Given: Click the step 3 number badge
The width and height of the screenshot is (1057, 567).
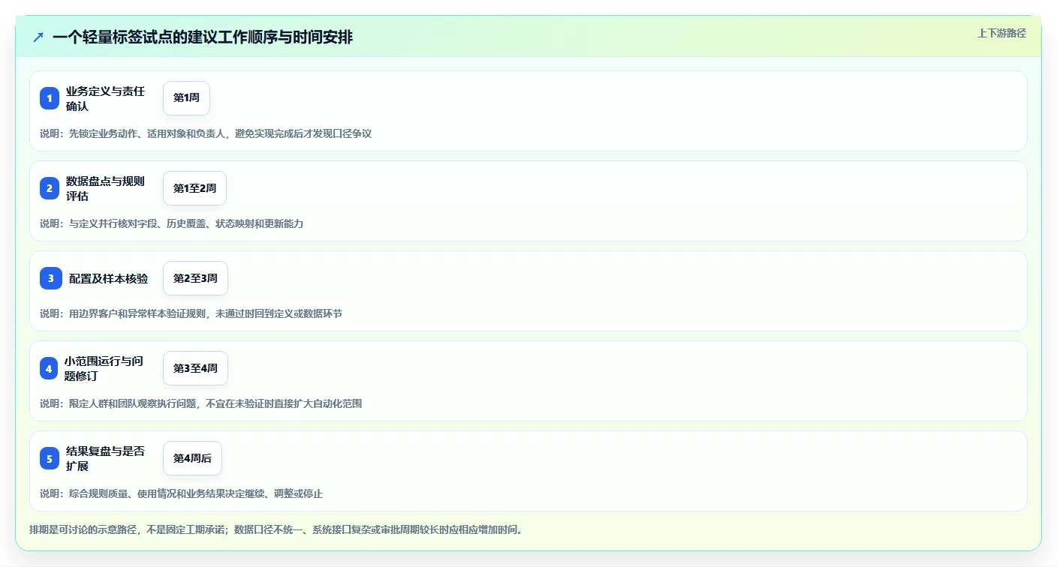Looking at the screenshot, I should click(x=51, y=278).
